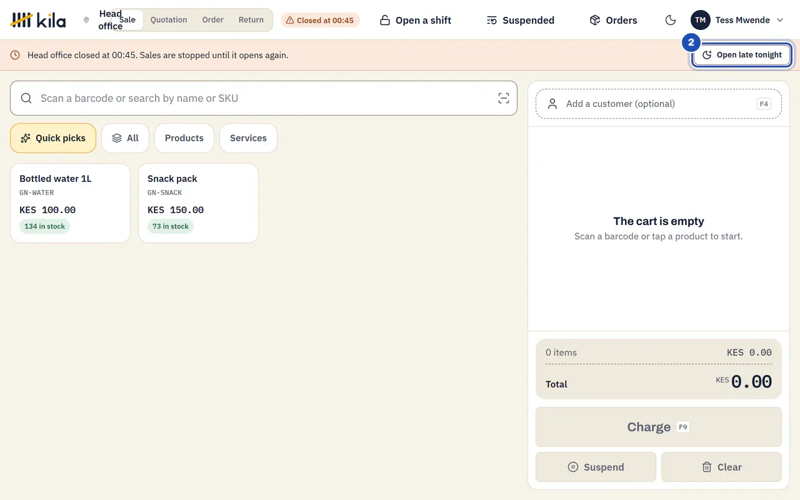This screenshot has width=800, height=500.
Task: Click 'The cart is empty' heading
Action: point(659,221)
